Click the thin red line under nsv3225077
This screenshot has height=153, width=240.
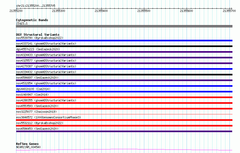click(124, 114)
